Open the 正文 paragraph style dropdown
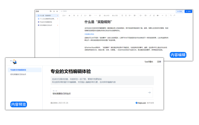Viewport: 199px width, 125px height. [x=64, y=15]
